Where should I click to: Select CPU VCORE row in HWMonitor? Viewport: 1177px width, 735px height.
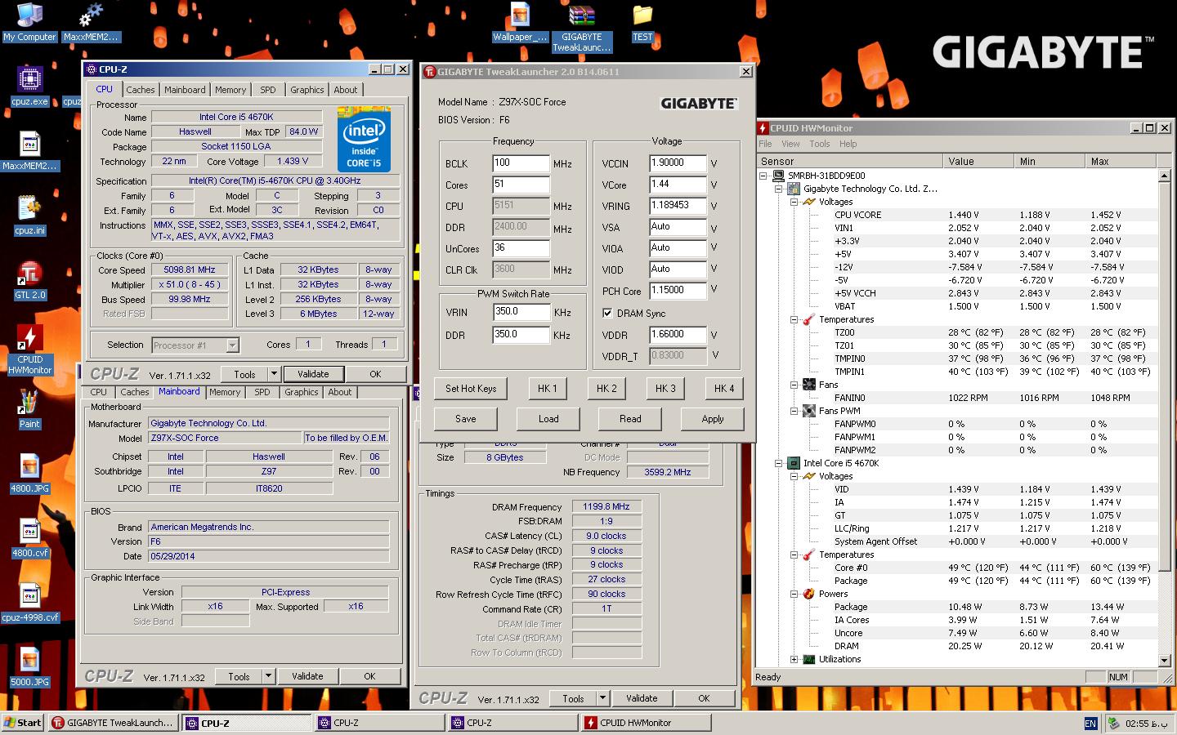[956, 215]
